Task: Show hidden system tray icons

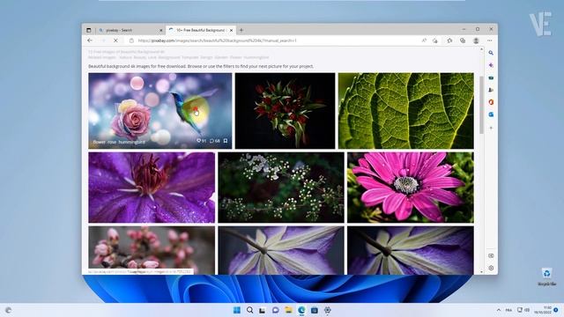Action: click(x=499, y=310)
